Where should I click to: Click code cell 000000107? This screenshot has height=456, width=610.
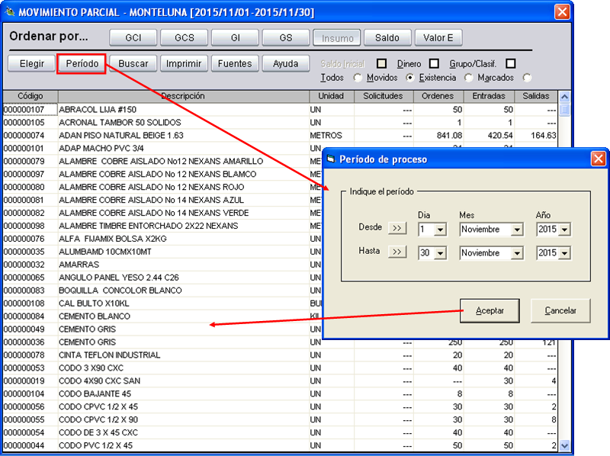pyautogui.click(x=30, y=110)
